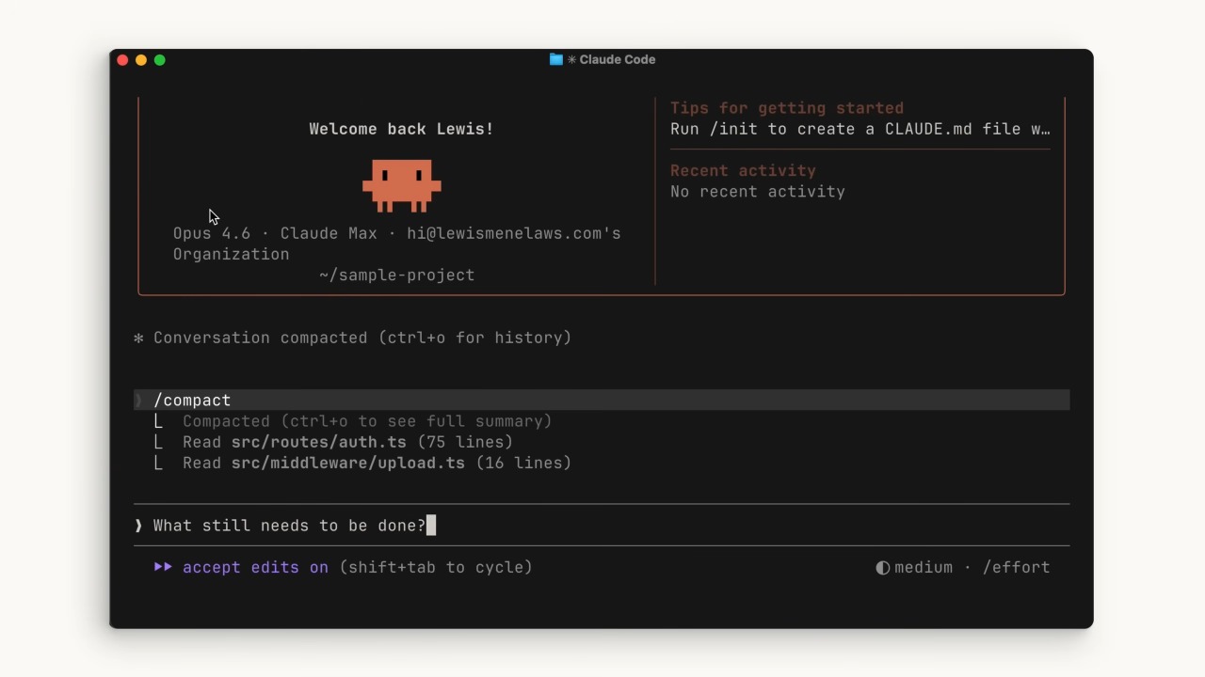Expand the Read src/routes/auth.ts entry

[347, 442]
